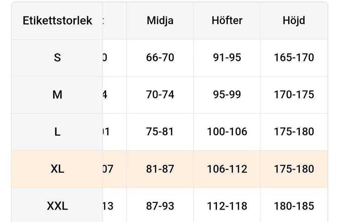Click the 66-70 waist cell
The width and height of the screenshot is (339, 222).
pos(160,58)
